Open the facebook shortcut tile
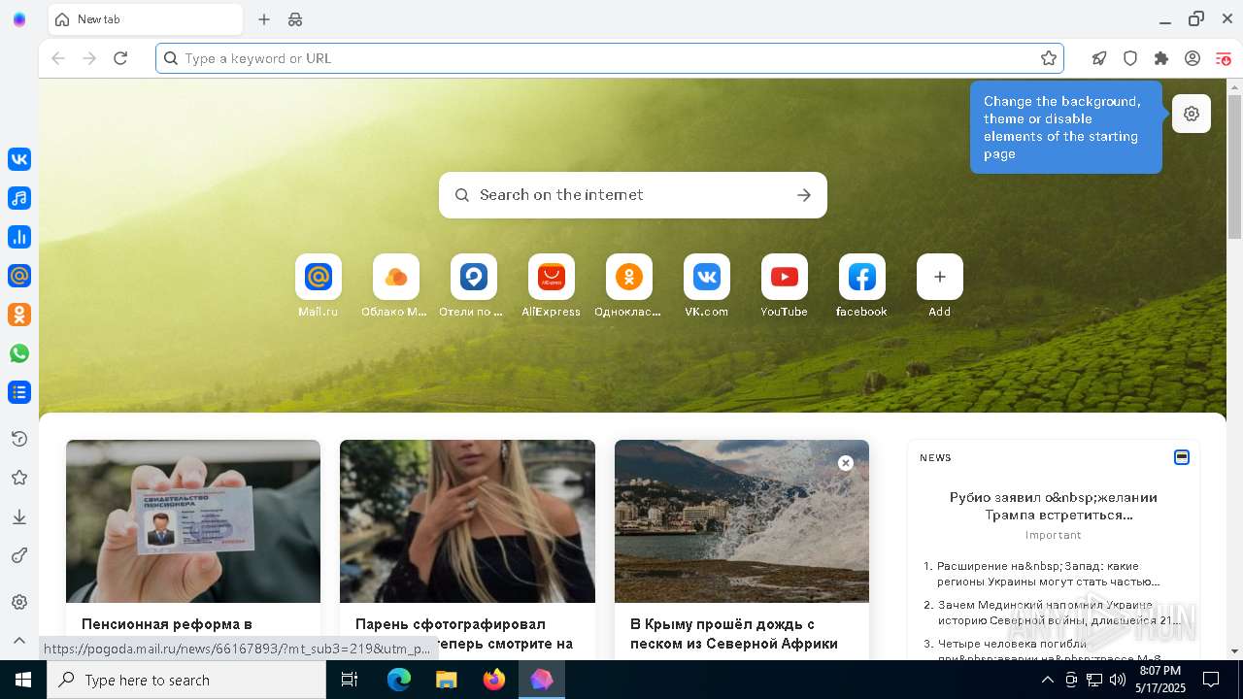 pyautogui.click(x=862, y=286)
